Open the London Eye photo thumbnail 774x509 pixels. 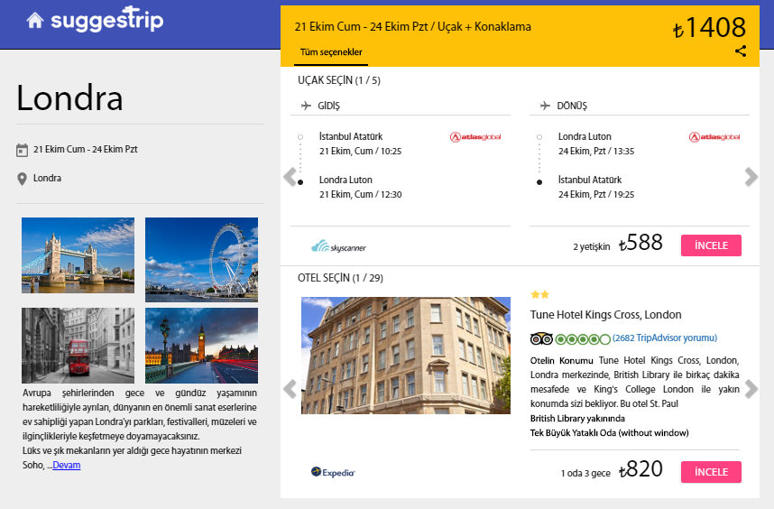tap(201, 255)
